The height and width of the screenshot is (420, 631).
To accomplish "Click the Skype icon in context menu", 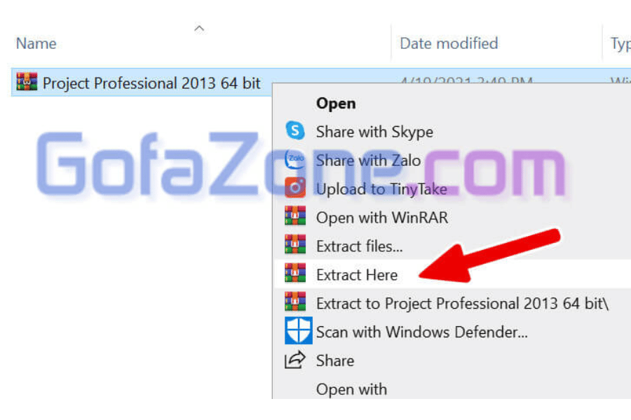I will 295,130.
